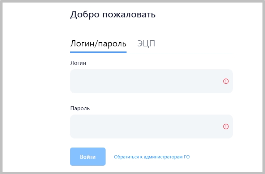Image resolution: width=265 pixels, height=174 pixels.
Task: Click the blue underline beneath Логин/пароль tab
Action: (98, 52)
